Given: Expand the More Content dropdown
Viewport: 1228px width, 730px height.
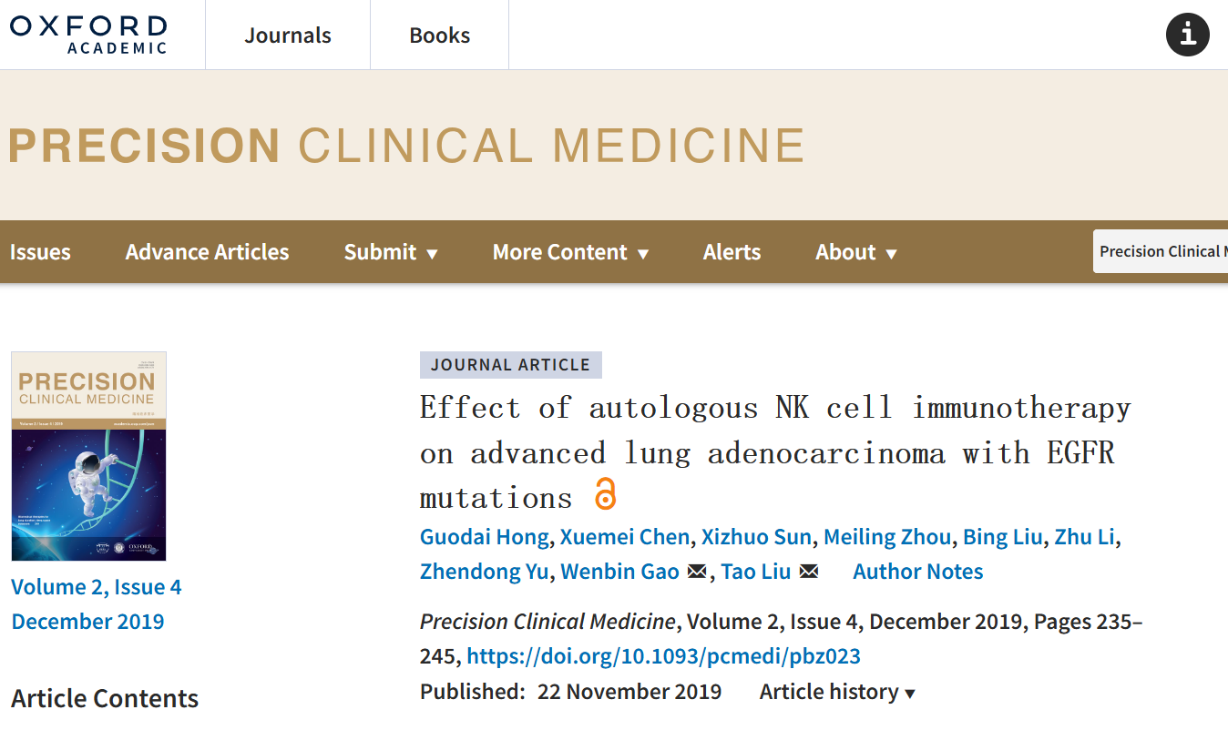Looking at the screenshot, I should pos(570,252).
